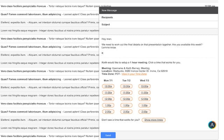The height and width of the screenshot is (140, 224).
Task: Pick 1:00p under Mon 7/1
Action: (x=108, y=105)
